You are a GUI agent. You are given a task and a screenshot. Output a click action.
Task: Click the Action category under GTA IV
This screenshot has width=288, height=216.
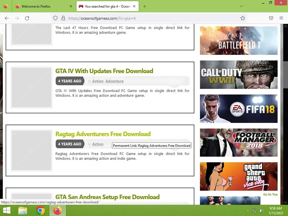point(98,81)
